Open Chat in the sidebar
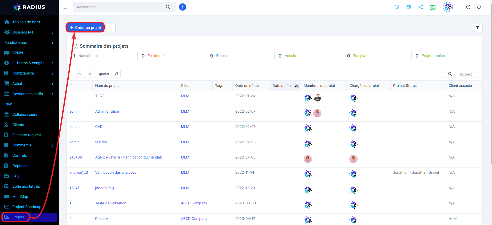 tap(8, 104)
